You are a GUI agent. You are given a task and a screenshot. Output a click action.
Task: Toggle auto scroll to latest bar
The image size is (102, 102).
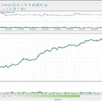click(x=37, y=5)
